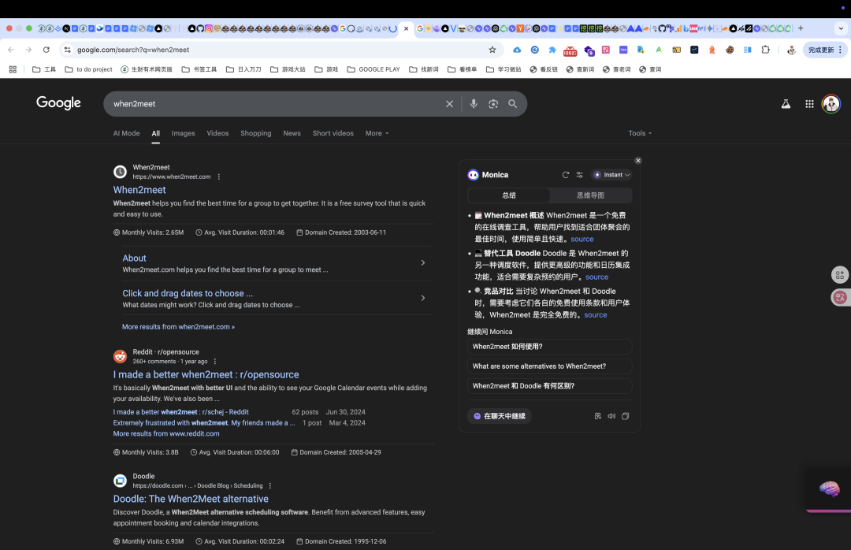Switch to the Shopping tab
Image resolution: width=851 pixels, height=550 pixels.
pyautogui.click(x=255, y=133)
